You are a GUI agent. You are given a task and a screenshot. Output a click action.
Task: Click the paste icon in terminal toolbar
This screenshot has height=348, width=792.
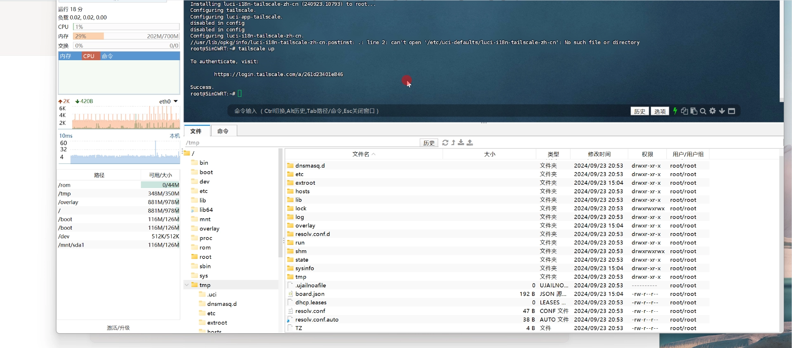[694, 111]
